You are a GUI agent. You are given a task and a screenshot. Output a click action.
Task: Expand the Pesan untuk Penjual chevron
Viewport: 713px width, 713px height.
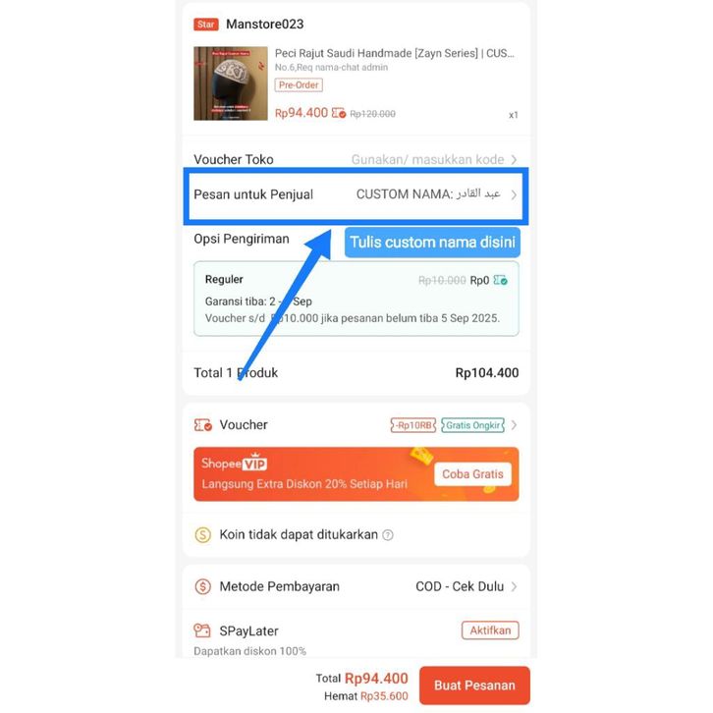pos(514,195)
